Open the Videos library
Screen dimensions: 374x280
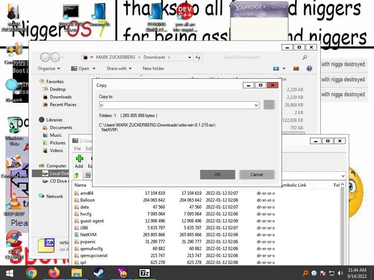click(x=56, y=150)
